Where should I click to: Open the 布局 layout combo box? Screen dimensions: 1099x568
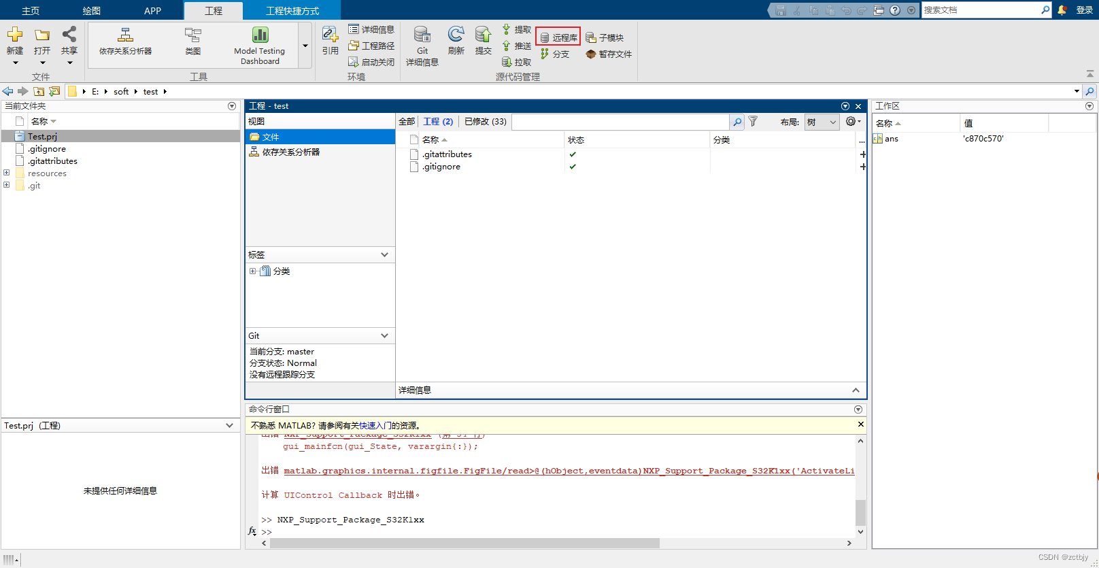tap(822, 122)
